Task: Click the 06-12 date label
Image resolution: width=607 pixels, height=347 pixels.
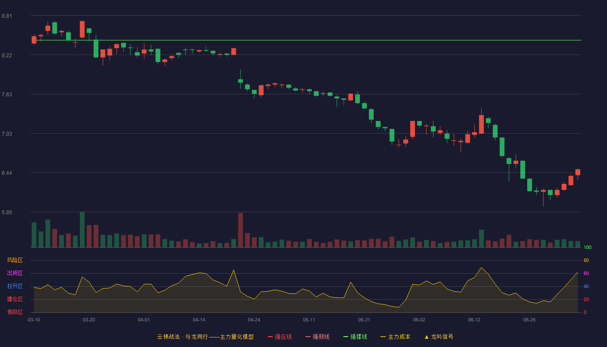Action: (474, 320)
